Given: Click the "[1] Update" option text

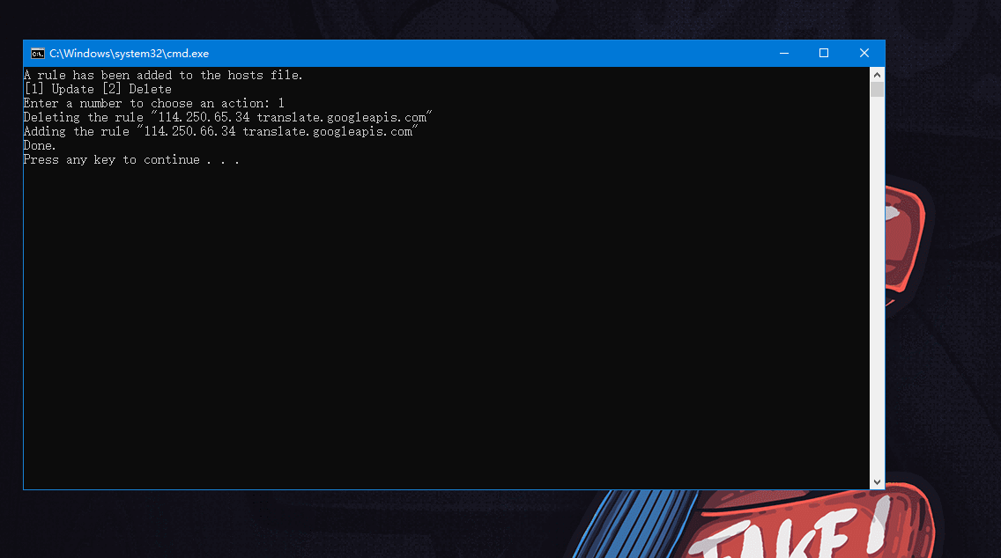Looking at the screenshot, I should coord(58,90).
